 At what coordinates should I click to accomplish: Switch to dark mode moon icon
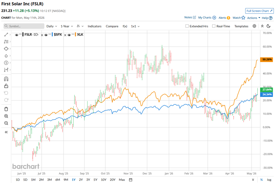(268, 26)
